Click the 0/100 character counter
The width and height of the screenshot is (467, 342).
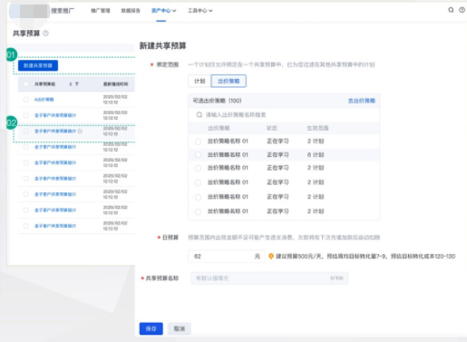pyautogui.click(x=336, y=278)
